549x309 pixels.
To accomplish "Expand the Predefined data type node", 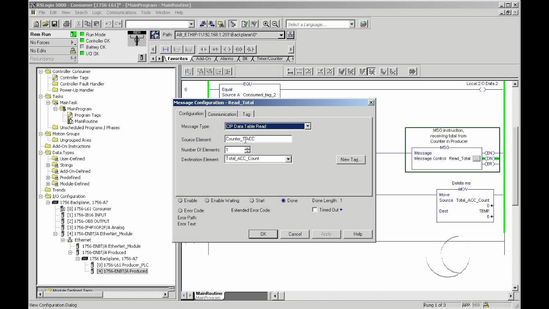I will click(x=48, y=177).
